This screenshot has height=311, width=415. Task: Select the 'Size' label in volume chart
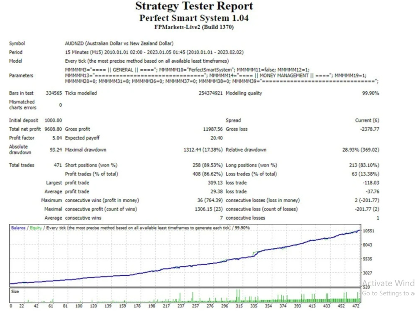[15, 291]
